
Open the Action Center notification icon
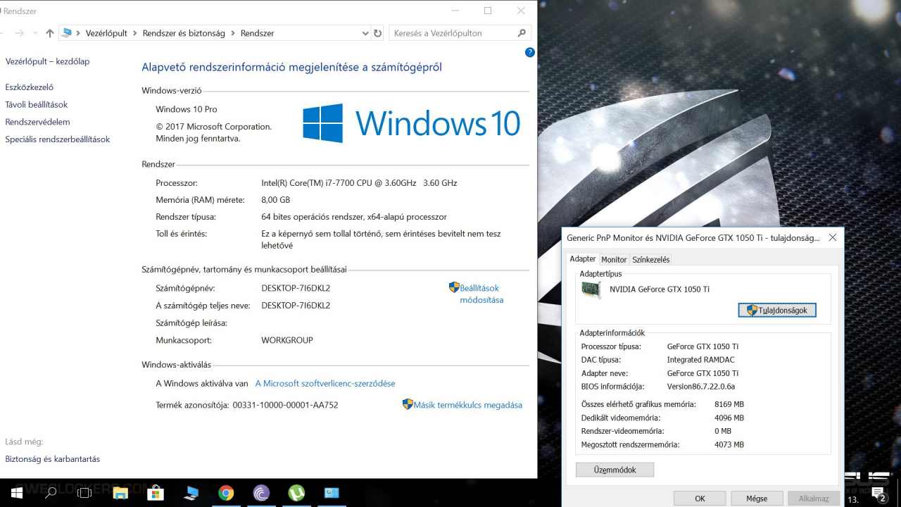(x=878, y=493)
